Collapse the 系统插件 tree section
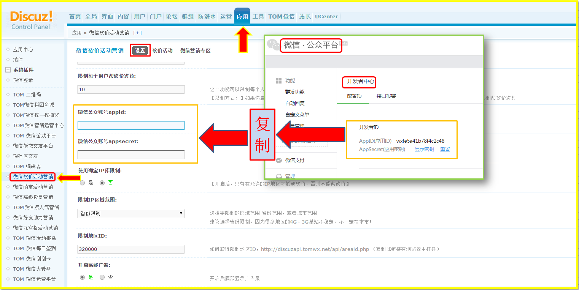Viewport: 579px width, 290px height. point(8,70)
